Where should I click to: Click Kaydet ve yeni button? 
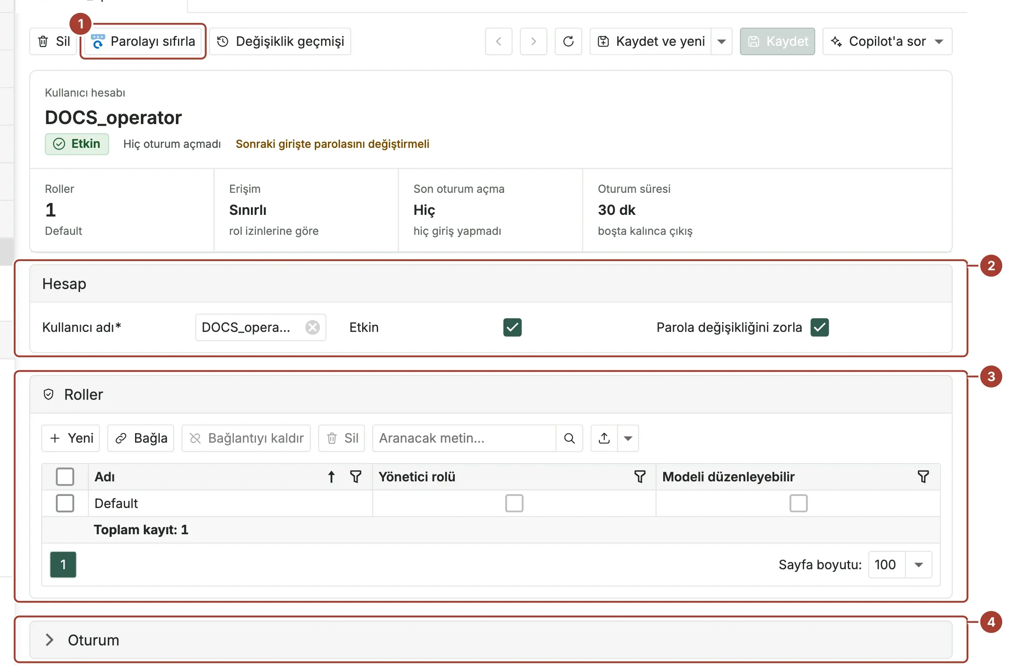[x=651, y=41]
